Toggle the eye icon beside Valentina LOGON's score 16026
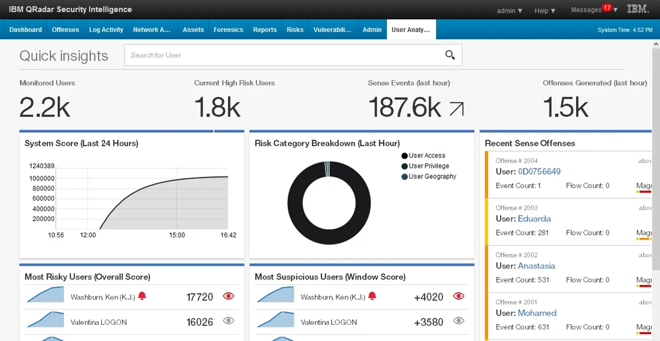Viewport: 660px width, 341px height. (228, 321)
